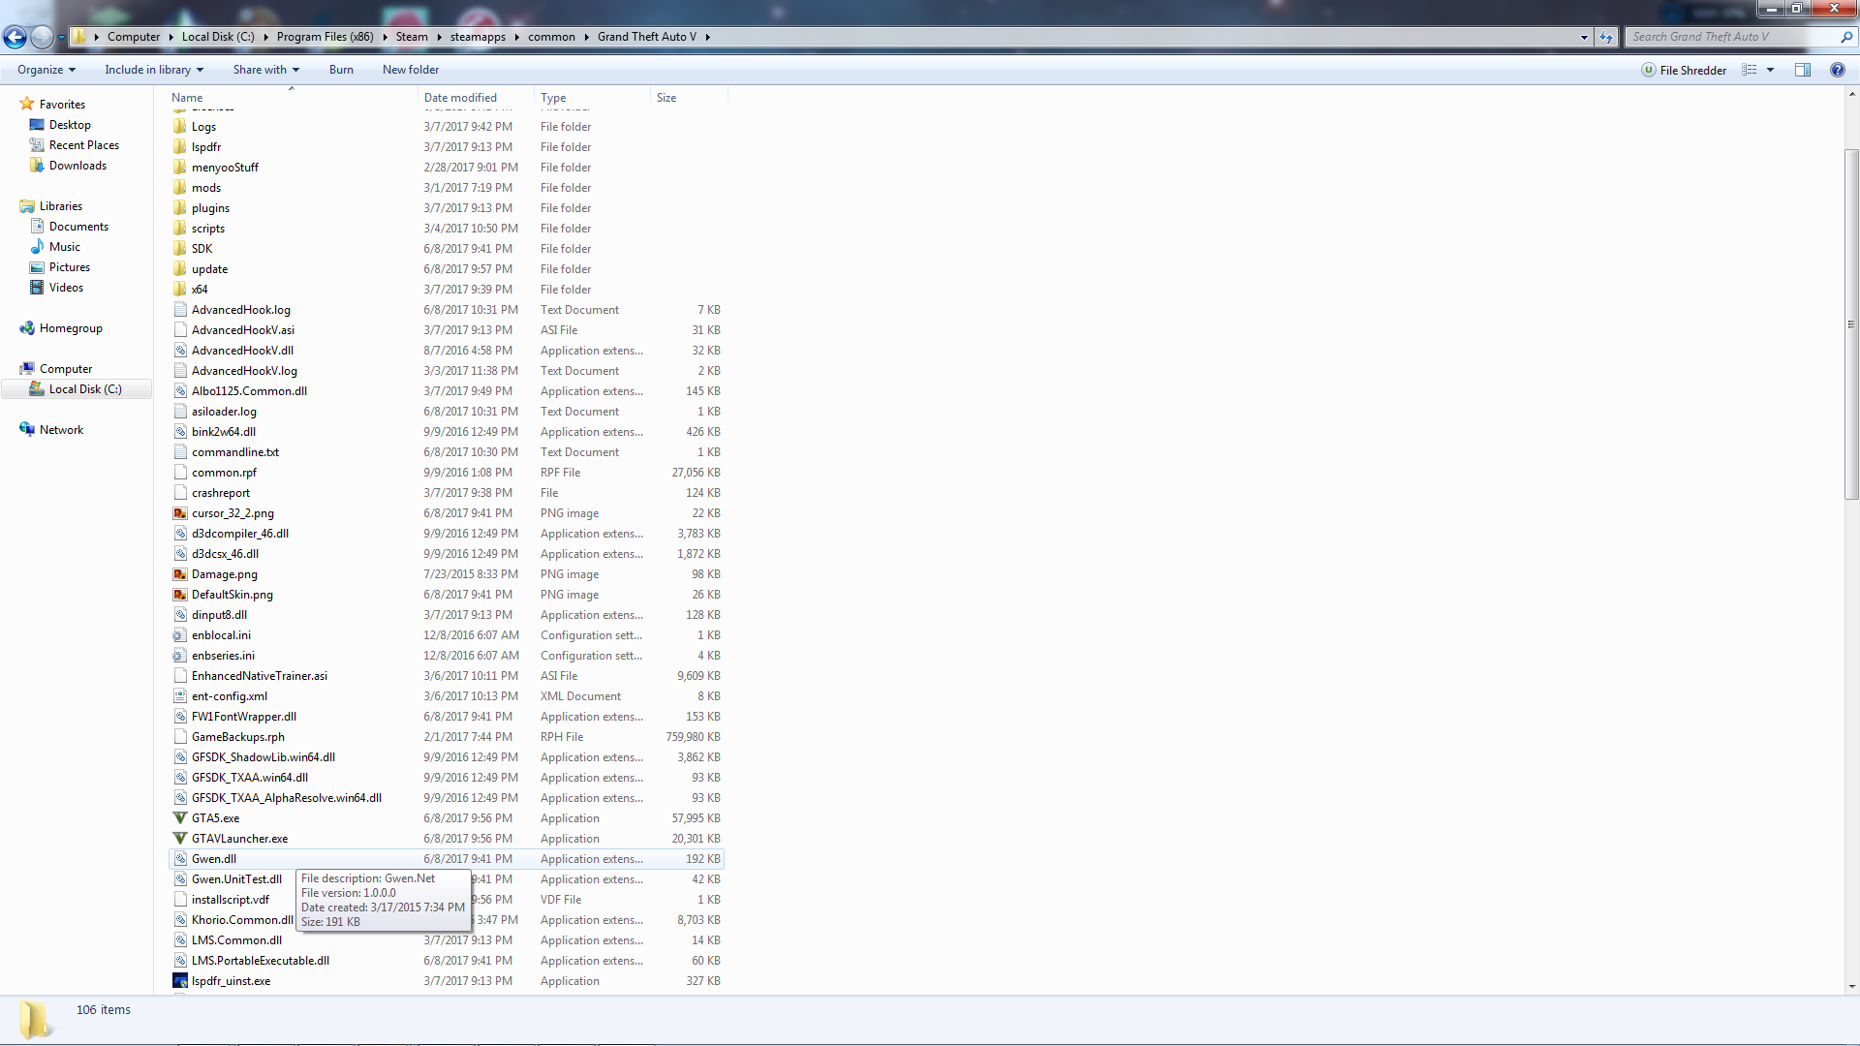Viewport: 1860px width, 1046px height.
Task: Click the New folder button
Action: tap(411, 70)
